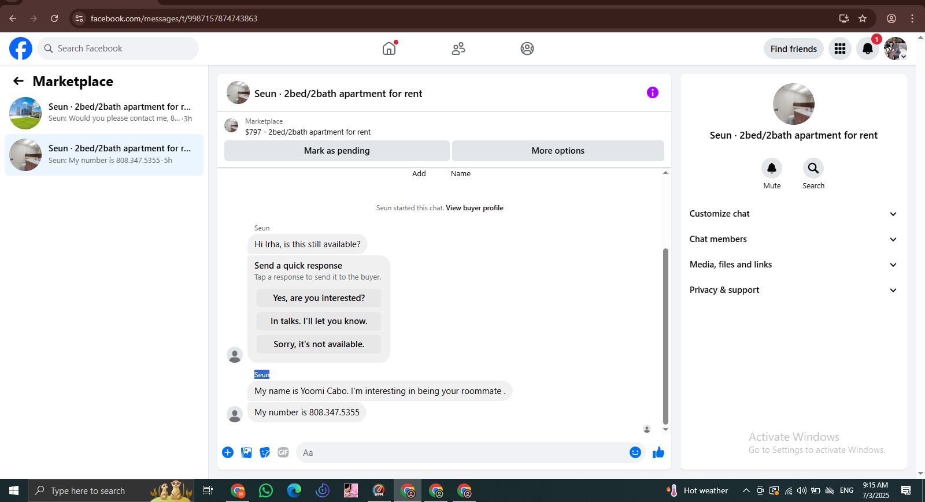Expand Media, files and links section
Viewport: 925px width, 502px height.
[794, 265]
